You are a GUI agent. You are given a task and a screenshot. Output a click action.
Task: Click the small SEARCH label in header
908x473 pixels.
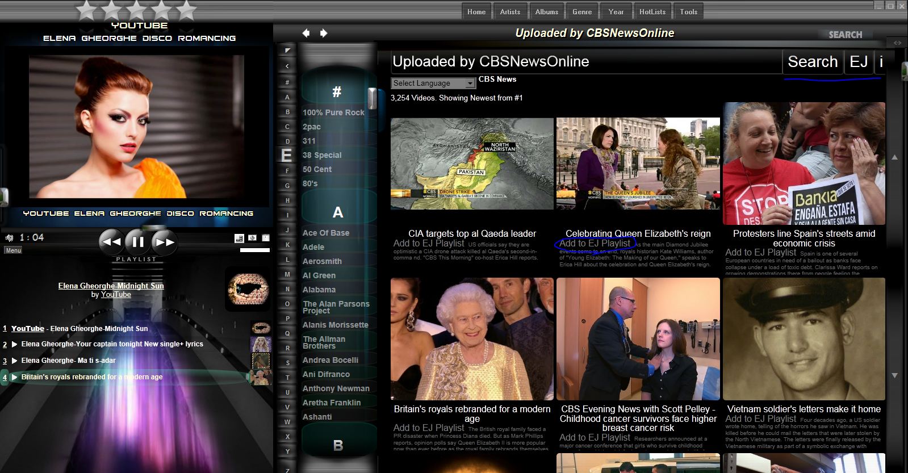coord(845,35)
